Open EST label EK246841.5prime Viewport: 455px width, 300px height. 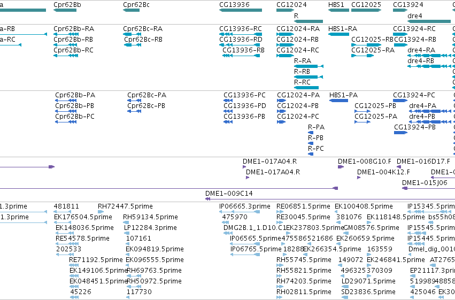[396, 260]
